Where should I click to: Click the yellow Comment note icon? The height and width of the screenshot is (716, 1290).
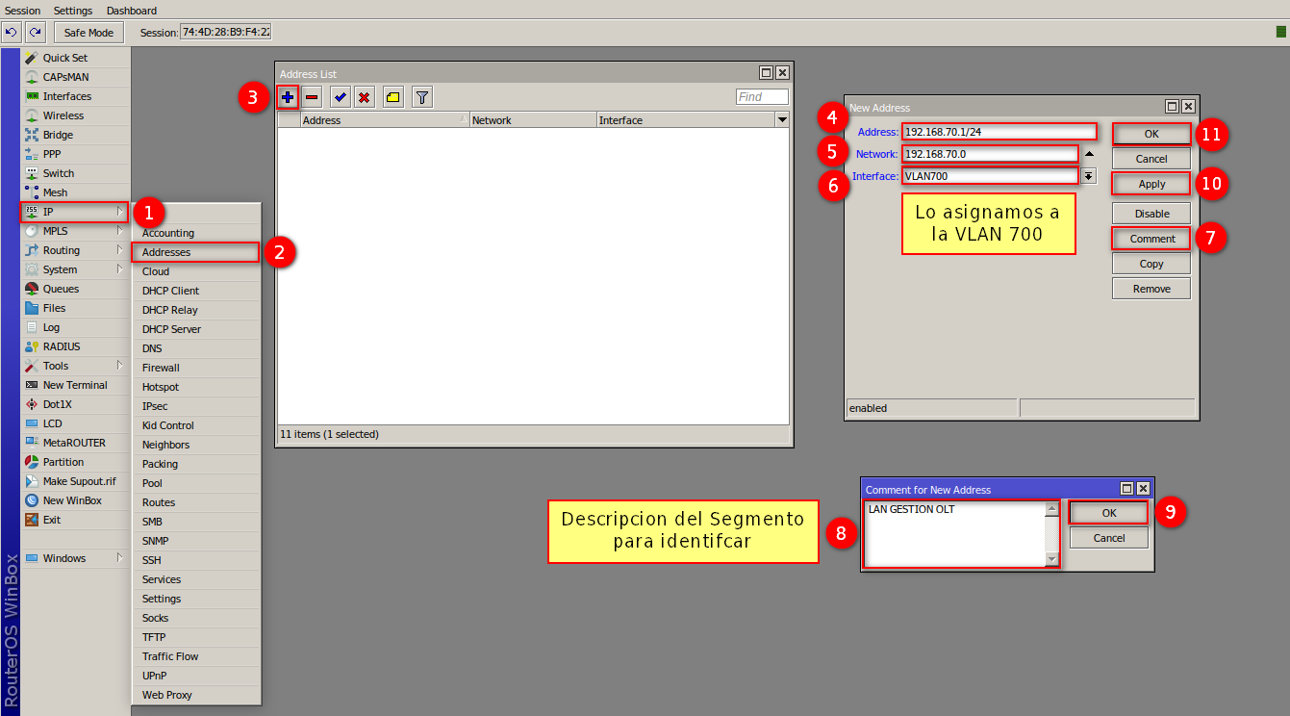(392, 97)
